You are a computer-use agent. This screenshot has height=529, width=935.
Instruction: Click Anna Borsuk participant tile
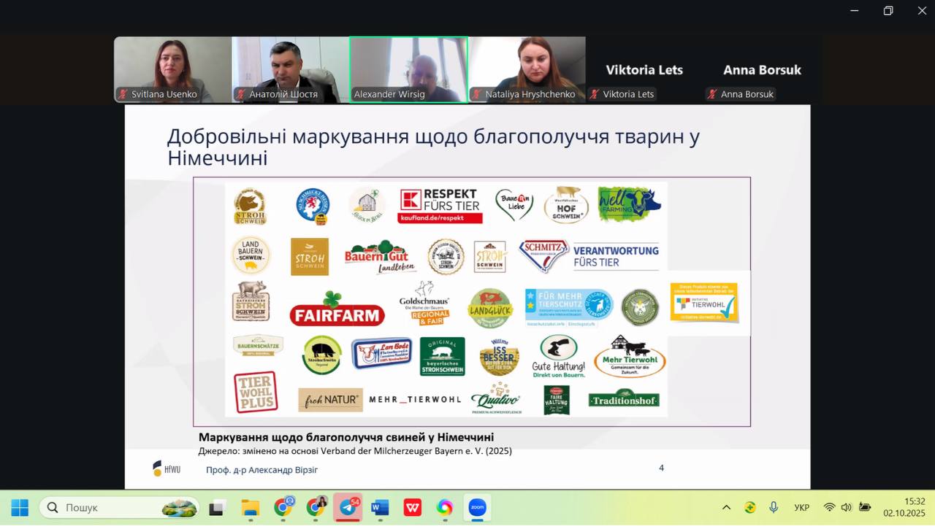pyautogui.click(x=762, y=71)
